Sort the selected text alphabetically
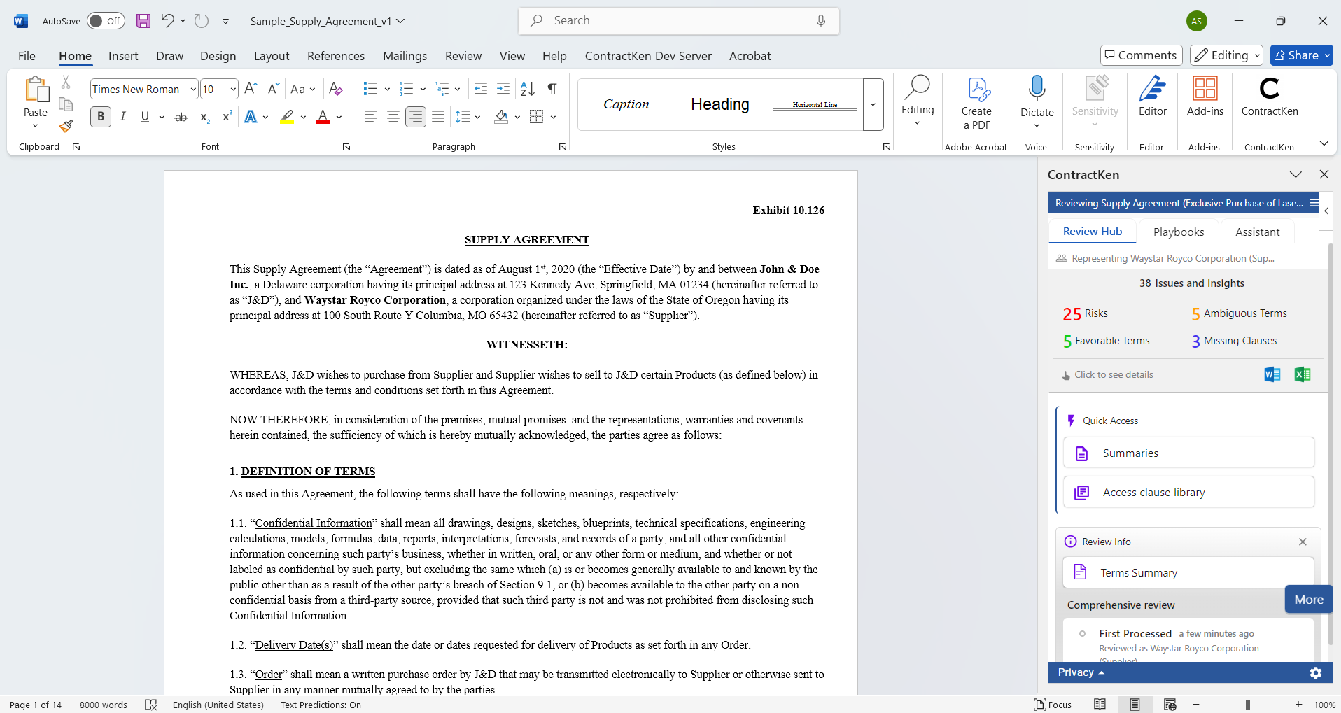 coord(528,89)
